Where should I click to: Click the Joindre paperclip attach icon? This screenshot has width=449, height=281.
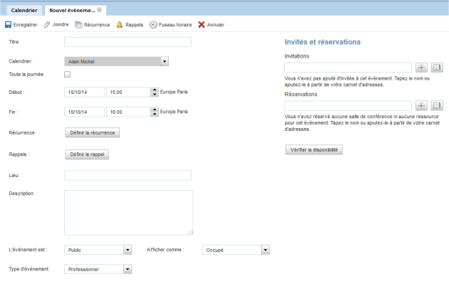[x=47, y=25]
